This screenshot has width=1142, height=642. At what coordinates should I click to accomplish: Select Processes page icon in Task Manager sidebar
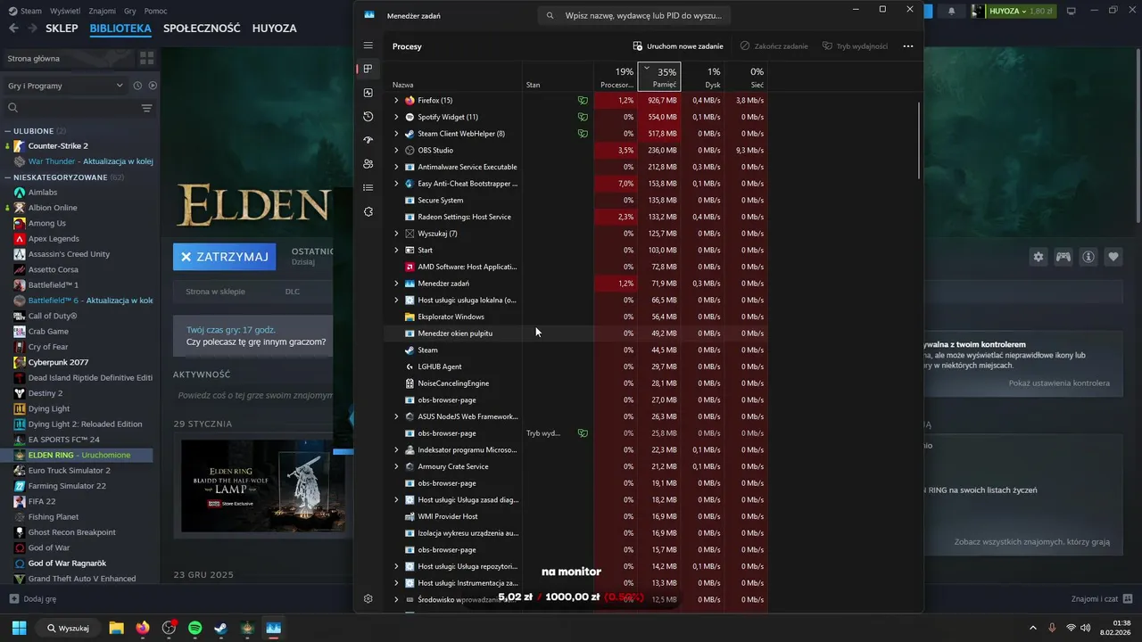click(368, 69)
